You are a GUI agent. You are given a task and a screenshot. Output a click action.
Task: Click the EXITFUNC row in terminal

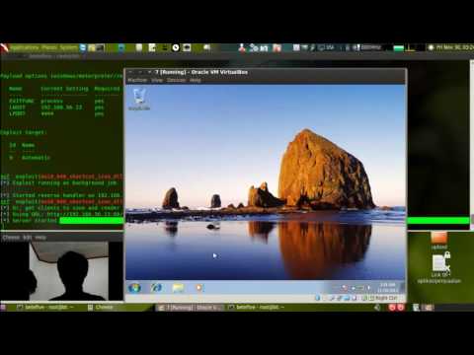pyautogui.click(x=56, y=101)
